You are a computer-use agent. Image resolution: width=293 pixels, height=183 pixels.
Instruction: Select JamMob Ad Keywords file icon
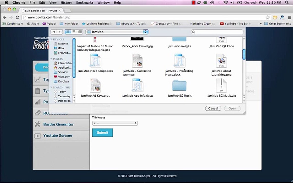tap(95, 85)
